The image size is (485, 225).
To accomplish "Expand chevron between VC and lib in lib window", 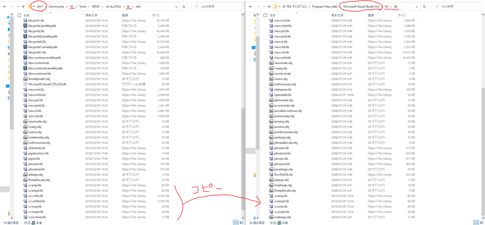I will (x=392, y=7).
